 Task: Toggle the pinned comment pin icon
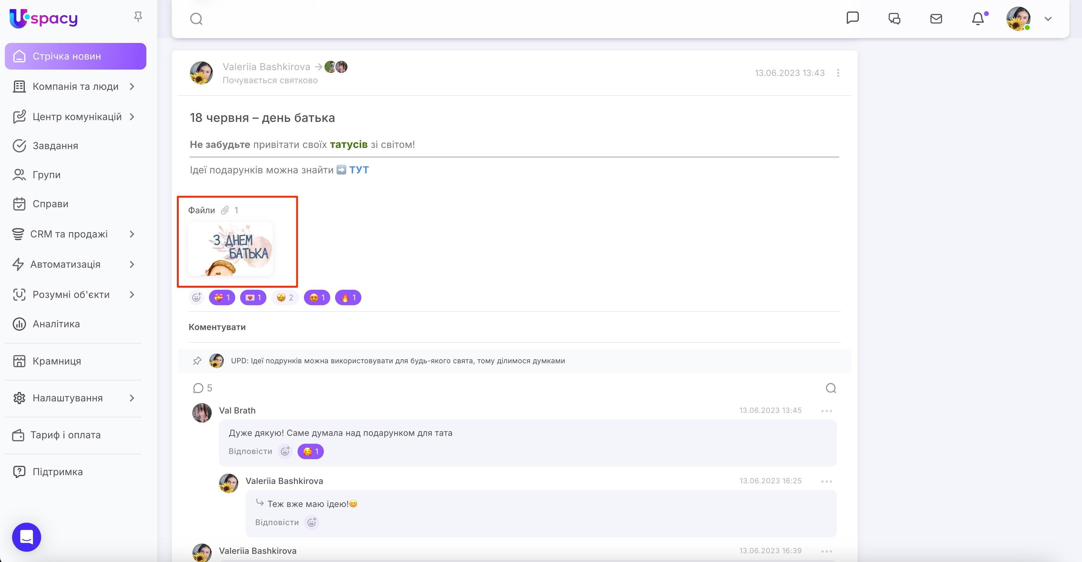click(x=197, y=361)
